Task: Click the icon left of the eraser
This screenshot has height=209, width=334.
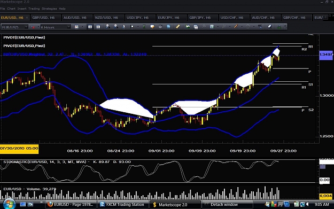Action: click(260, 27)
